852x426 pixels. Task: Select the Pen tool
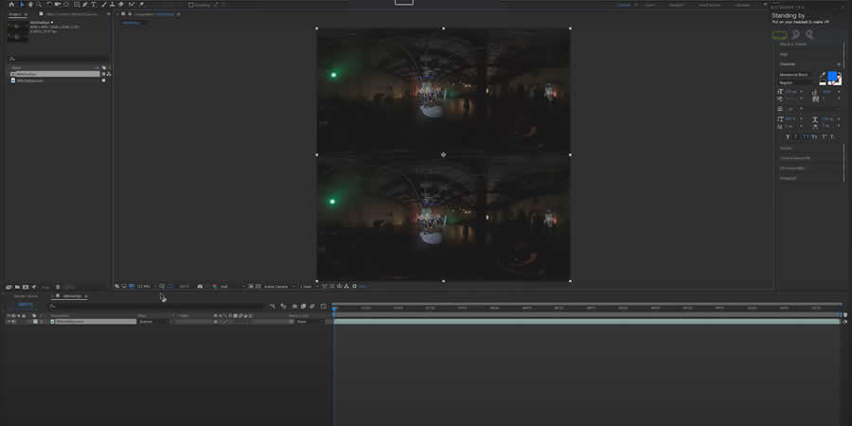point(84,5)
